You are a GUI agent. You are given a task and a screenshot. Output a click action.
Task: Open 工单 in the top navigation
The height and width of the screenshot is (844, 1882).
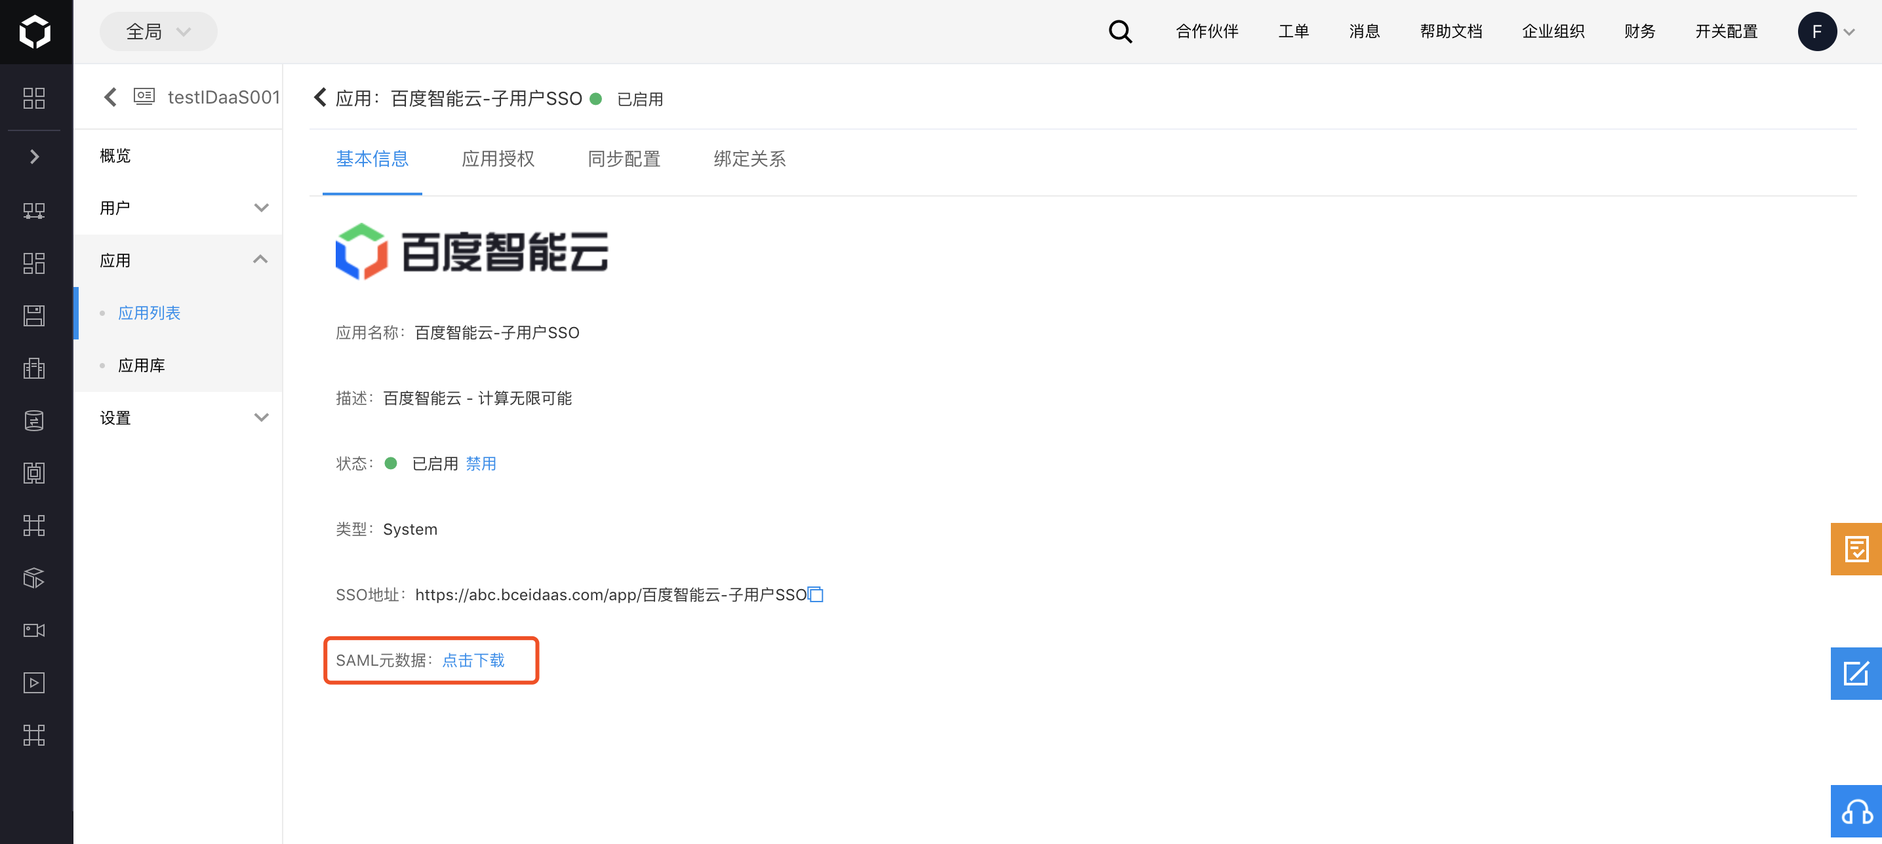point(1293,31)
